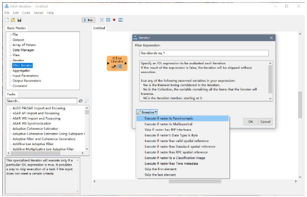Select the Basic Nodes tab
The image size is (307, 197).
click(17, 28)
